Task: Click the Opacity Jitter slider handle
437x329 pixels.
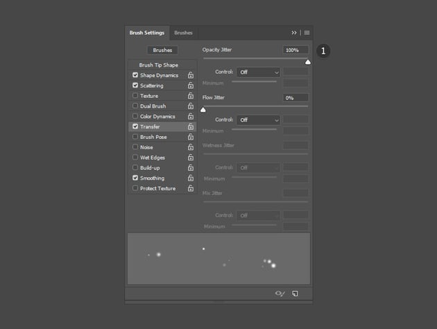Action: pos(308,62)
